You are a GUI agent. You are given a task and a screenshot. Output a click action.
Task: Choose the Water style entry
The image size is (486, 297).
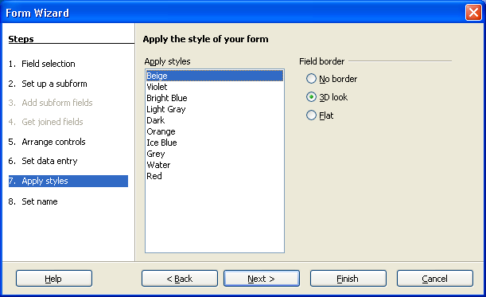click(x=215, y=165)
